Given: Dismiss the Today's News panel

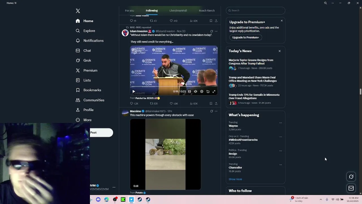Looking at the screenshot, I should 280,51.
